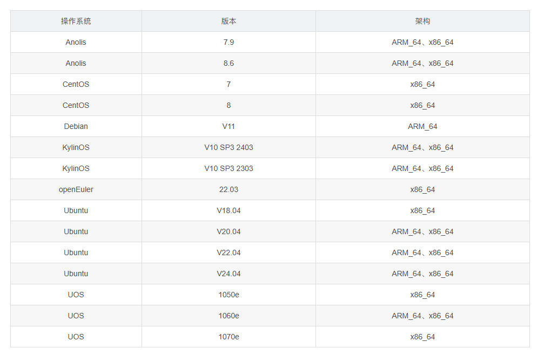Click the UOS 1050e version cell
This screenshot has width=537, height=355.
pos(229,295)
